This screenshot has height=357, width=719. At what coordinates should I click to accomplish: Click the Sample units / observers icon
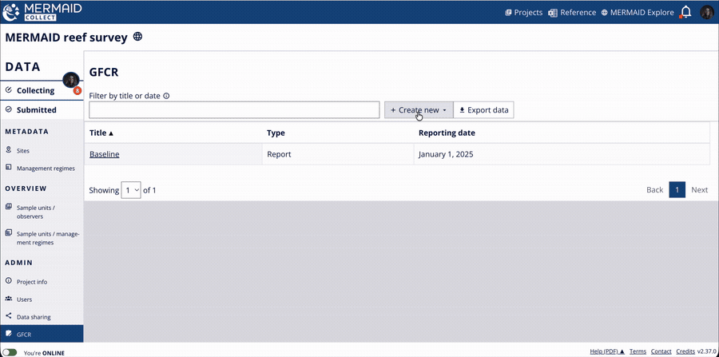point(8,207)
